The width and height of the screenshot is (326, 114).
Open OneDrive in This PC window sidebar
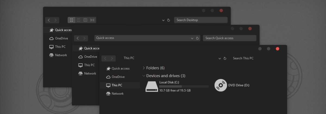tap(118, 77)
